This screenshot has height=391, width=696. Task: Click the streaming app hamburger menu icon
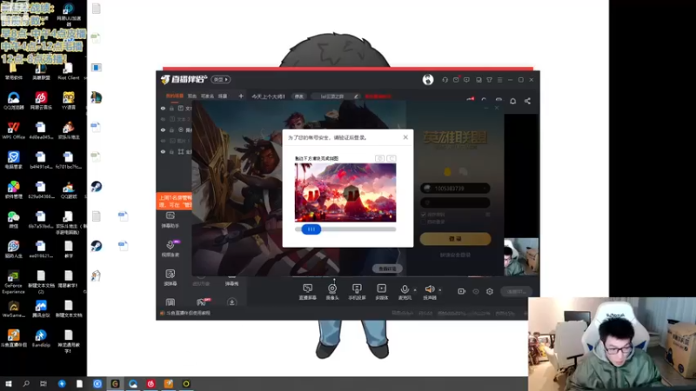[x=499, y=80]
